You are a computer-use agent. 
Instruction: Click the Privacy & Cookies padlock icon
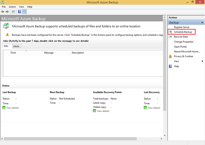(170, 56)
